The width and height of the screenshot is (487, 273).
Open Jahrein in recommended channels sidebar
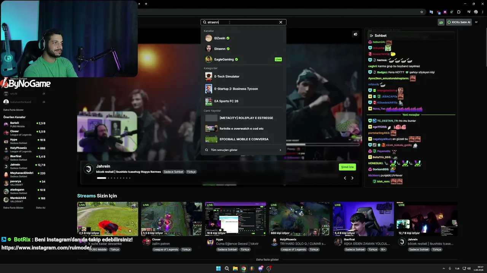tap(24, 166)
